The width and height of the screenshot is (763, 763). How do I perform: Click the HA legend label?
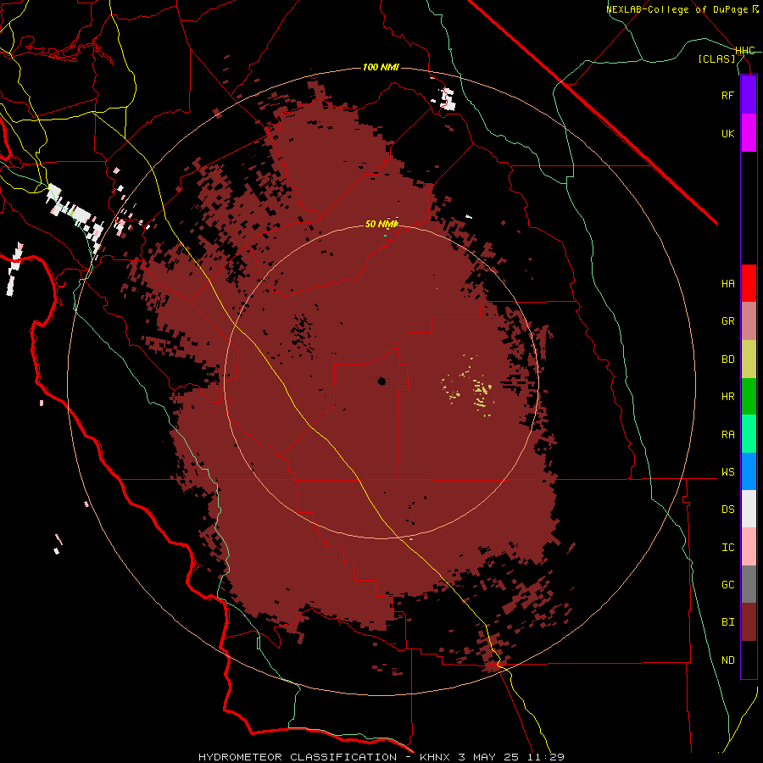click(727, 284)
